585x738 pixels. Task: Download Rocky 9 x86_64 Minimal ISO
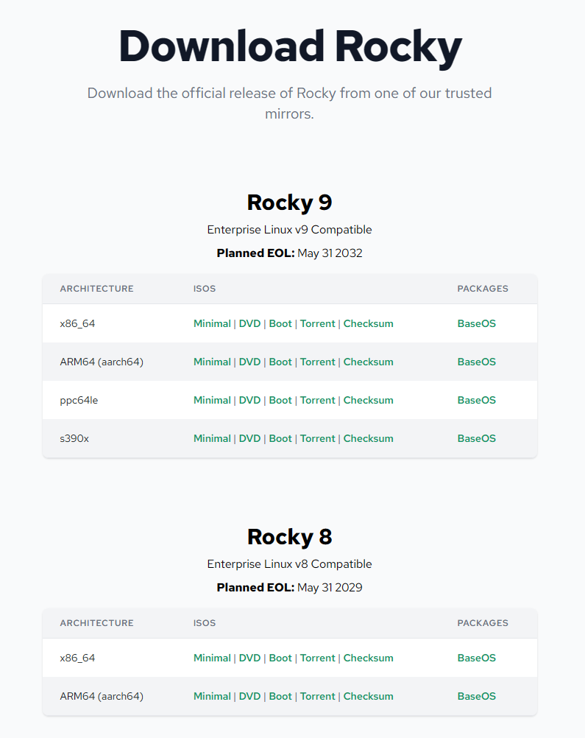pos(212,324)
